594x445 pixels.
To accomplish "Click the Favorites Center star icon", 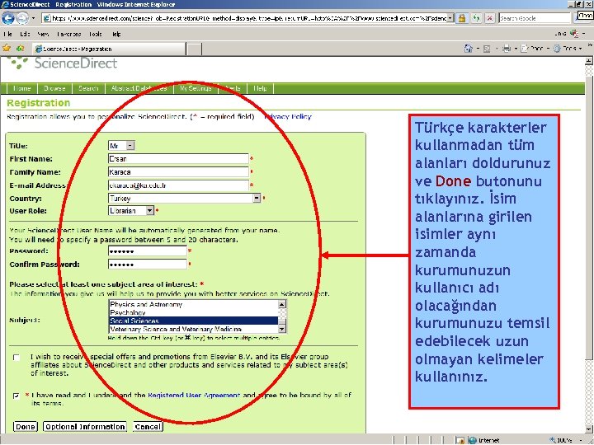I will [x=7, y=48].
